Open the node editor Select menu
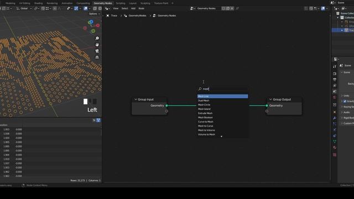Viewport: 354px width, 199px height. click(x=124, y=8)
